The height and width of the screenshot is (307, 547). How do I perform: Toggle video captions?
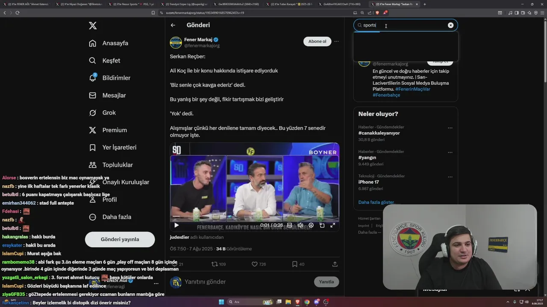pyautogui.click(x=289, y=225)
